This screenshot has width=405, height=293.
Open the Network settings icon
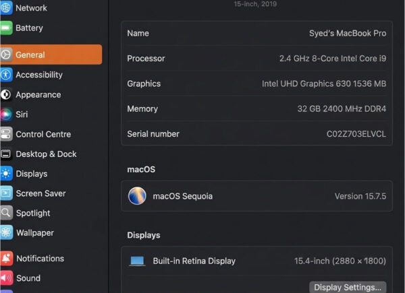click(x=5, y=7)
